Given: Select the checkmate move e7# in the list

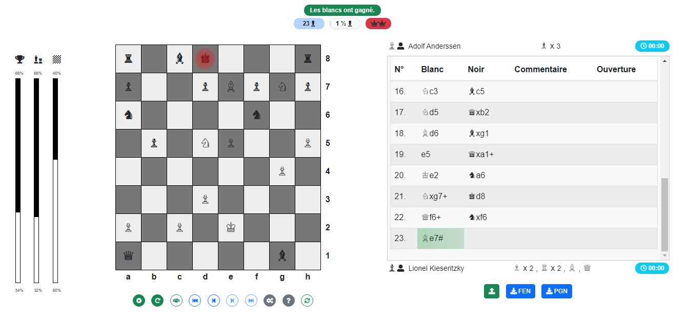Looking at the screenshot, I should pyautogui.click(x=440, y=238).
